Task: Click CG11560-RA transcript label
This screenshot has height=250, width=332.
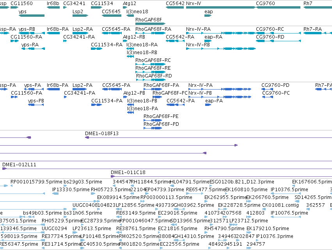Action: pos(27,37)
